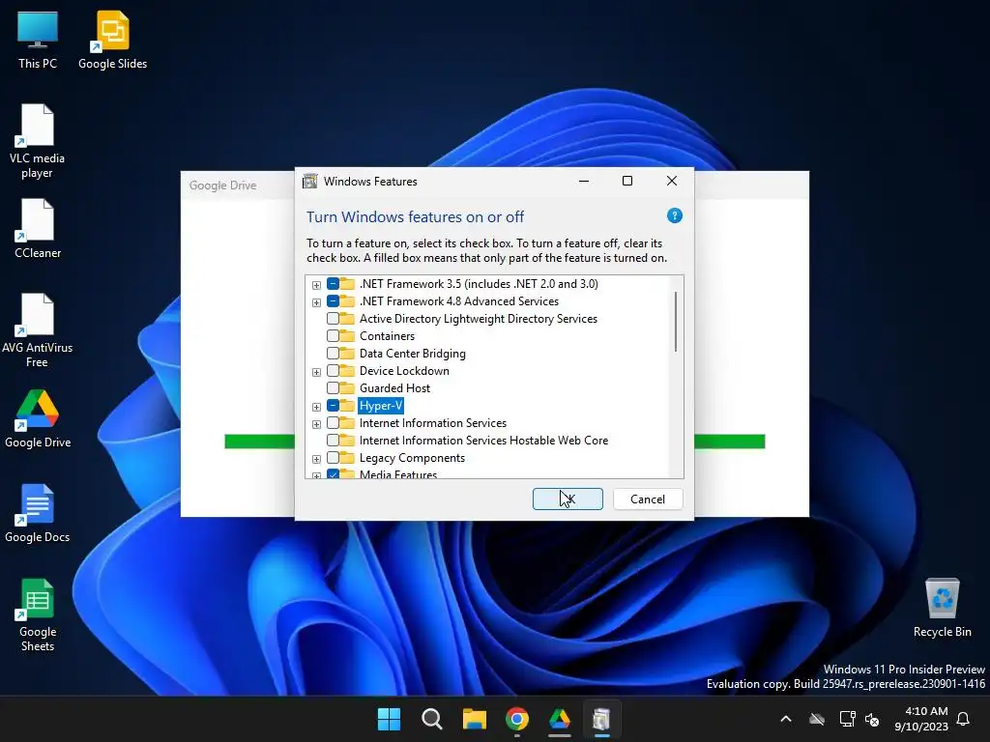
Task: Select the AVG AntiVirus Free shortcut
Action: (x=38, y=330)
